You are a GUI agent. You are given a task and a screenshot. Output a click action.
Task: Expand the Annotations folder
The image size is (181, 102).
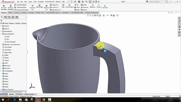1,31
